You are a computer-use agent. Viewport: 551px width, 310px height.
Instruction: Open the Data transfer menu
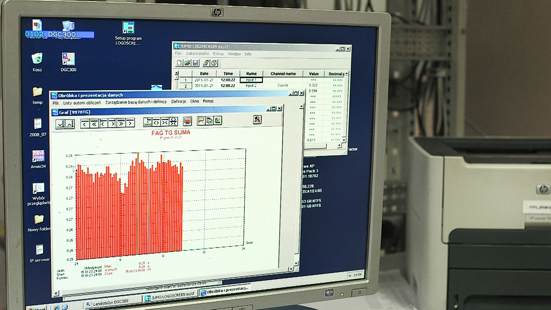(197, 54)
